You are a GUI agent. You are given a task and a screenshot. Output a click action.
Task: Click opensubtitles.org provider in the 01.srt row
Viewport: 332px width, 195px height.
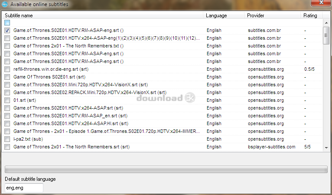(x=266, y=101)
